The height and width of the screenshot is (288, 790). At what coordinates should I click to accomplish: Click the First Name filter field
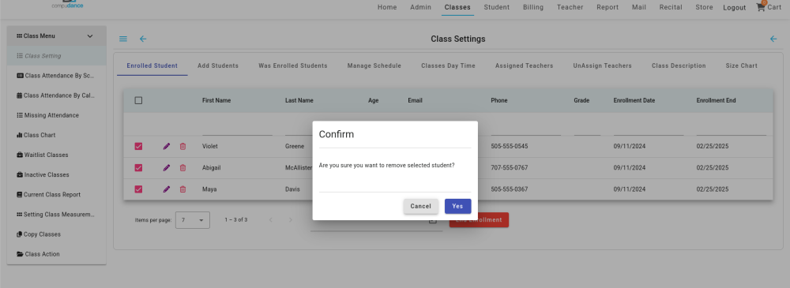pos(237,129)
